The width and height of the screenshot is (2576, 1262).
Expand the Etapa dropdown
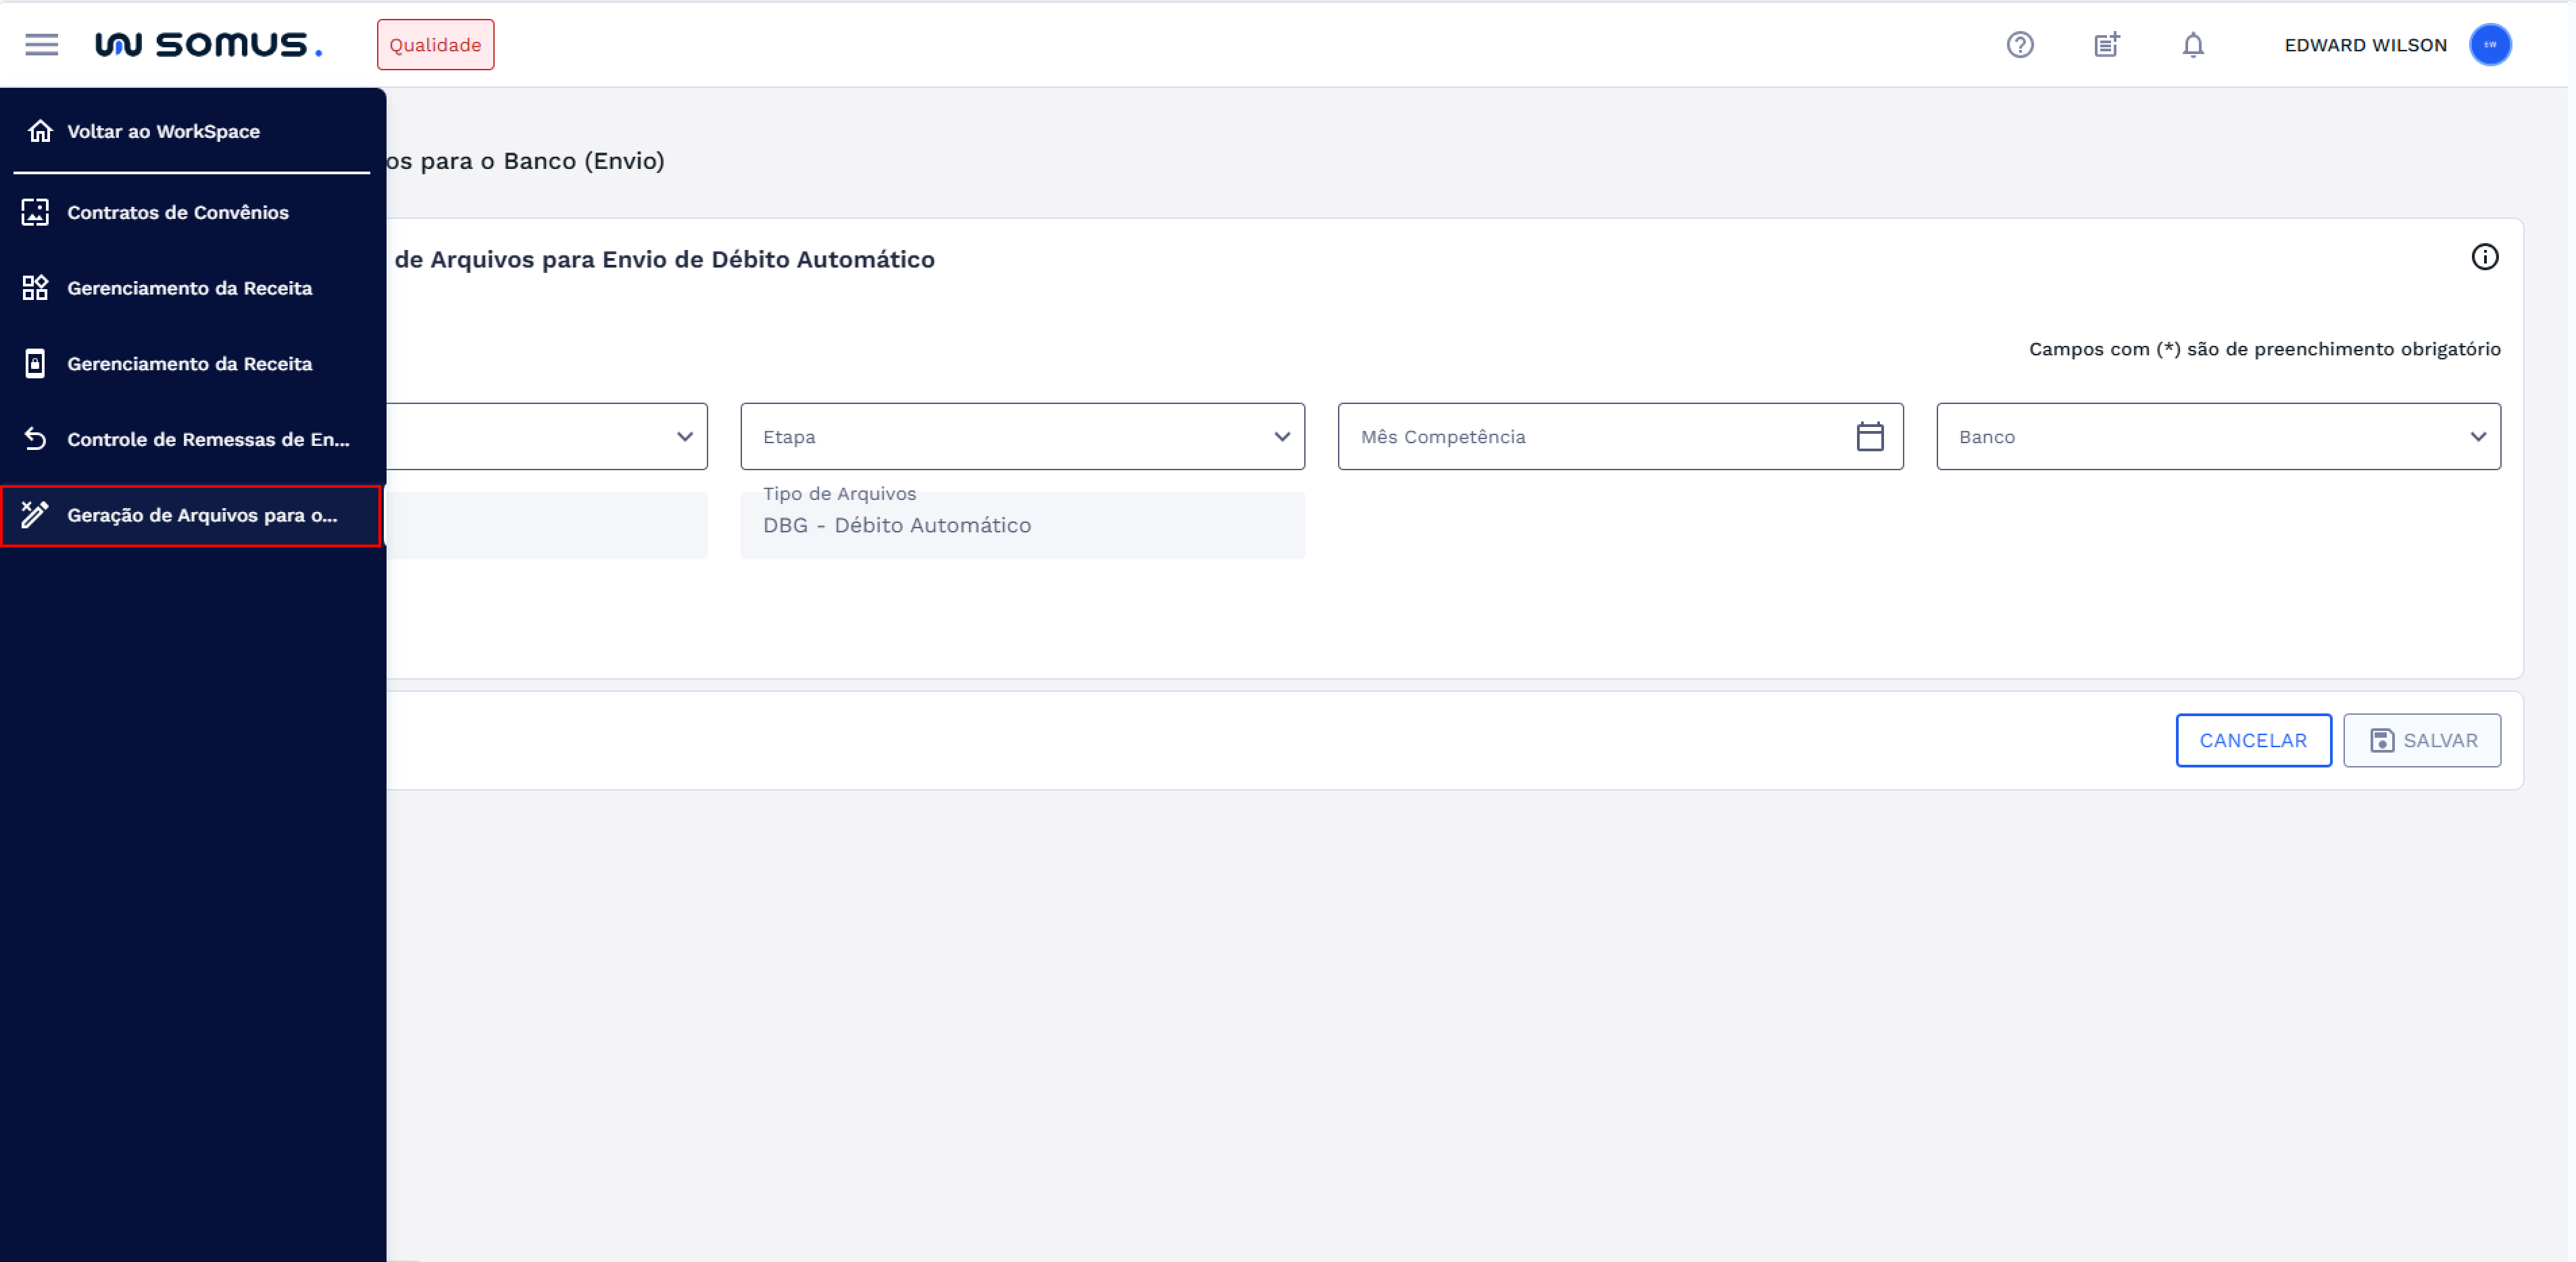tap(1283, 437)
